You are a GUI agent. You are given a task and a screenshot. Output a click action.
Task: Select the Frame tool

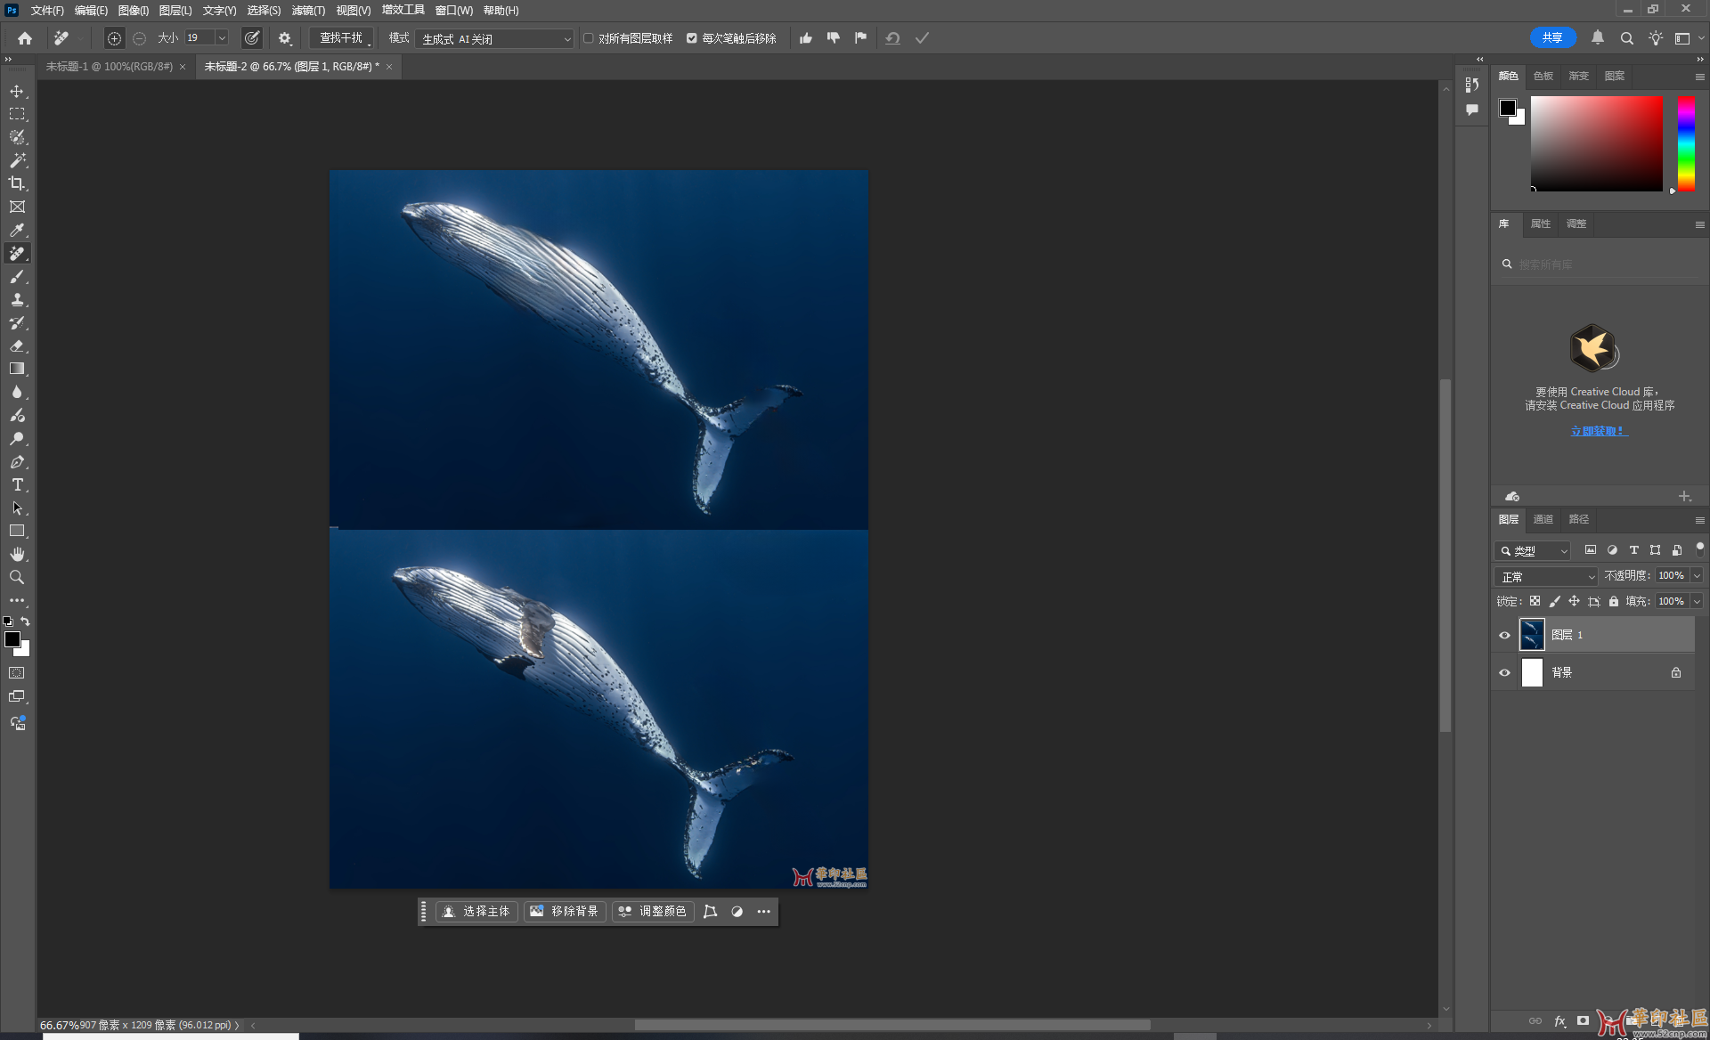17,207
